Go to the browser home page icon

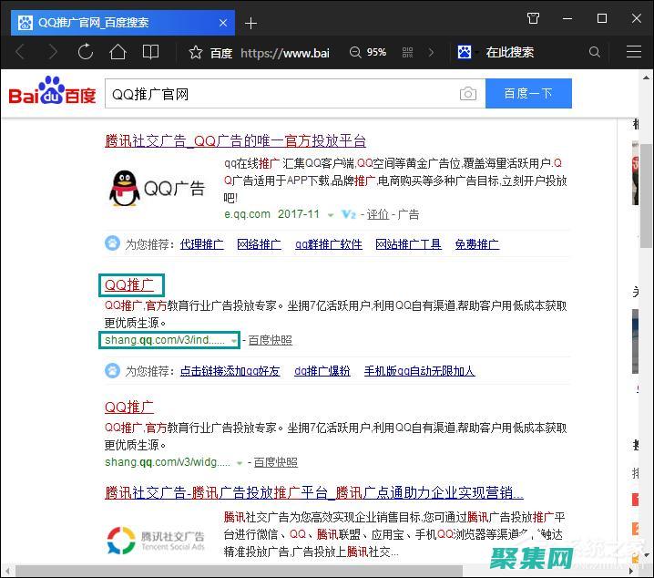[x=118, y=52]
